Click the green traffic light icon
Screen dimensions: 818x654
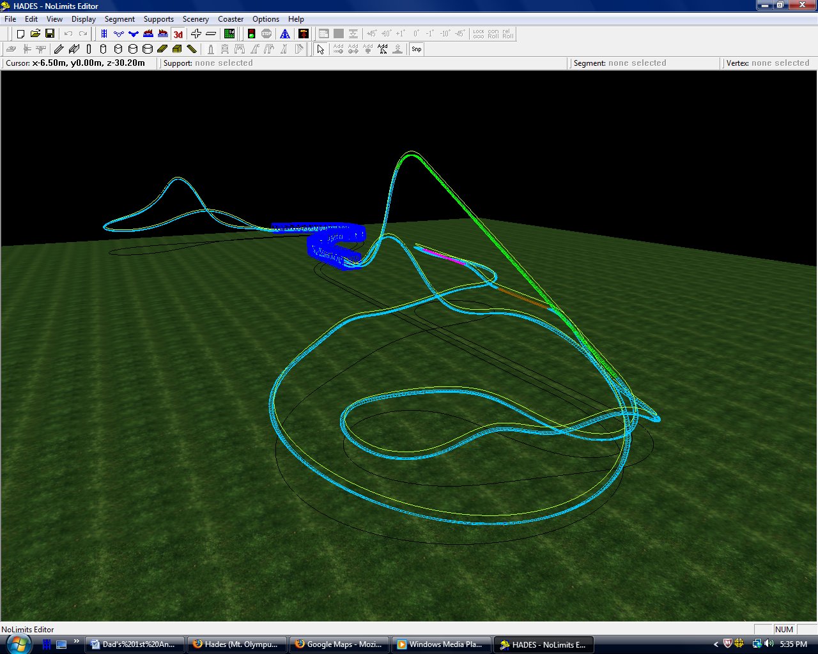tap(252, 34)
